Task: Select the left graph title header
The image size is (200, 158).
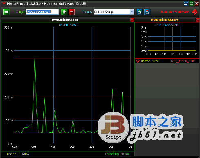Action: point(65,20)
